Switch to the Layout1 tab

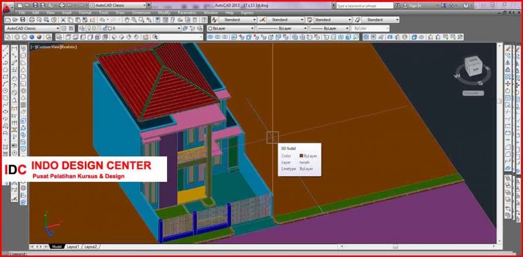point(73,247)
